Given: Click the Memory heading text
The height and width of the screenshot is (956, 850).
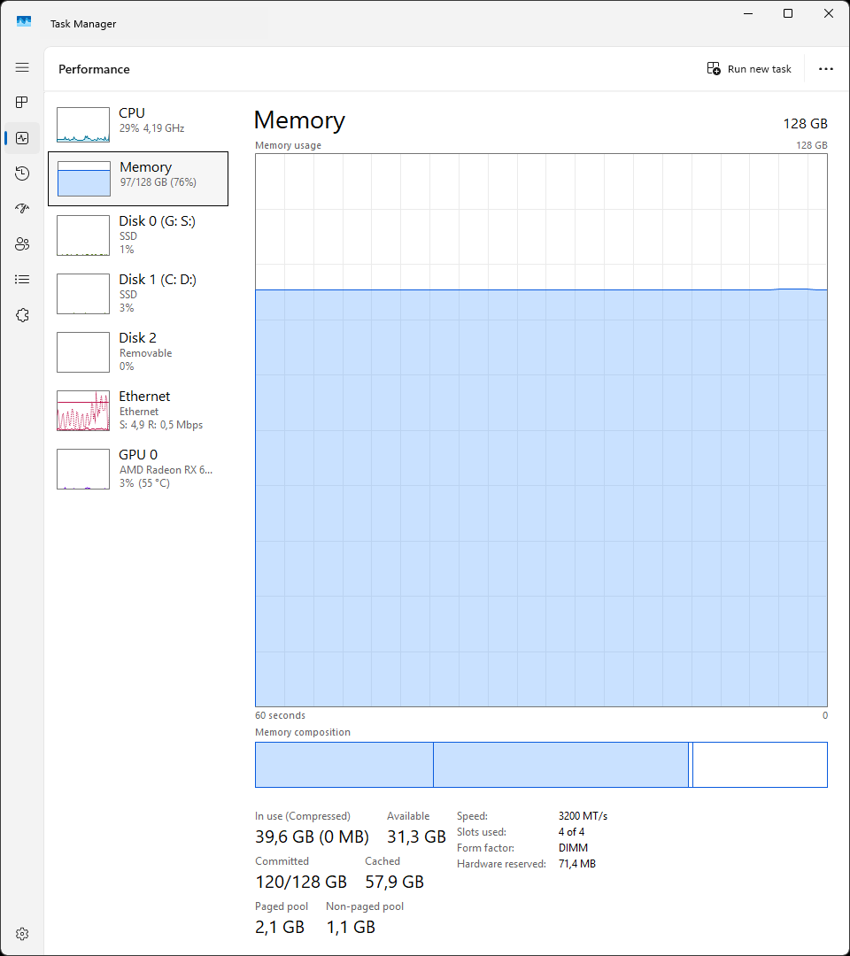Looking at the screenshot, I should [299, 120].
